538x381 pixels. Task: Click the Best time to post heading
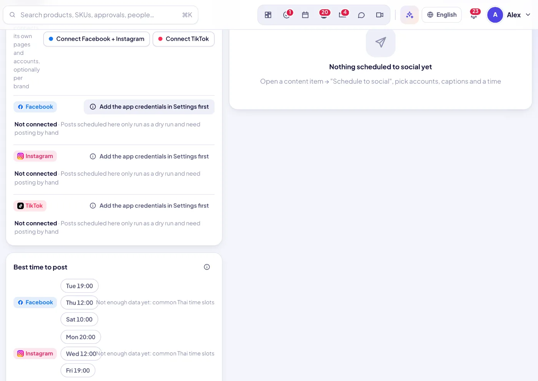[x=40, y=267]
